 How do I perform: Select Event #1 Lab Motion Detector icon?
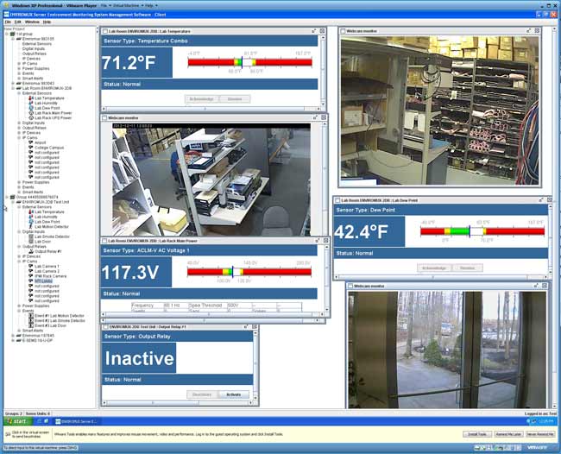[x=30, y=315]
